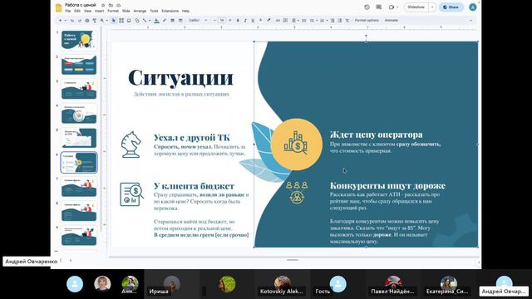
Task: Click the zoom magnifier tool
Action: [101, 20]
